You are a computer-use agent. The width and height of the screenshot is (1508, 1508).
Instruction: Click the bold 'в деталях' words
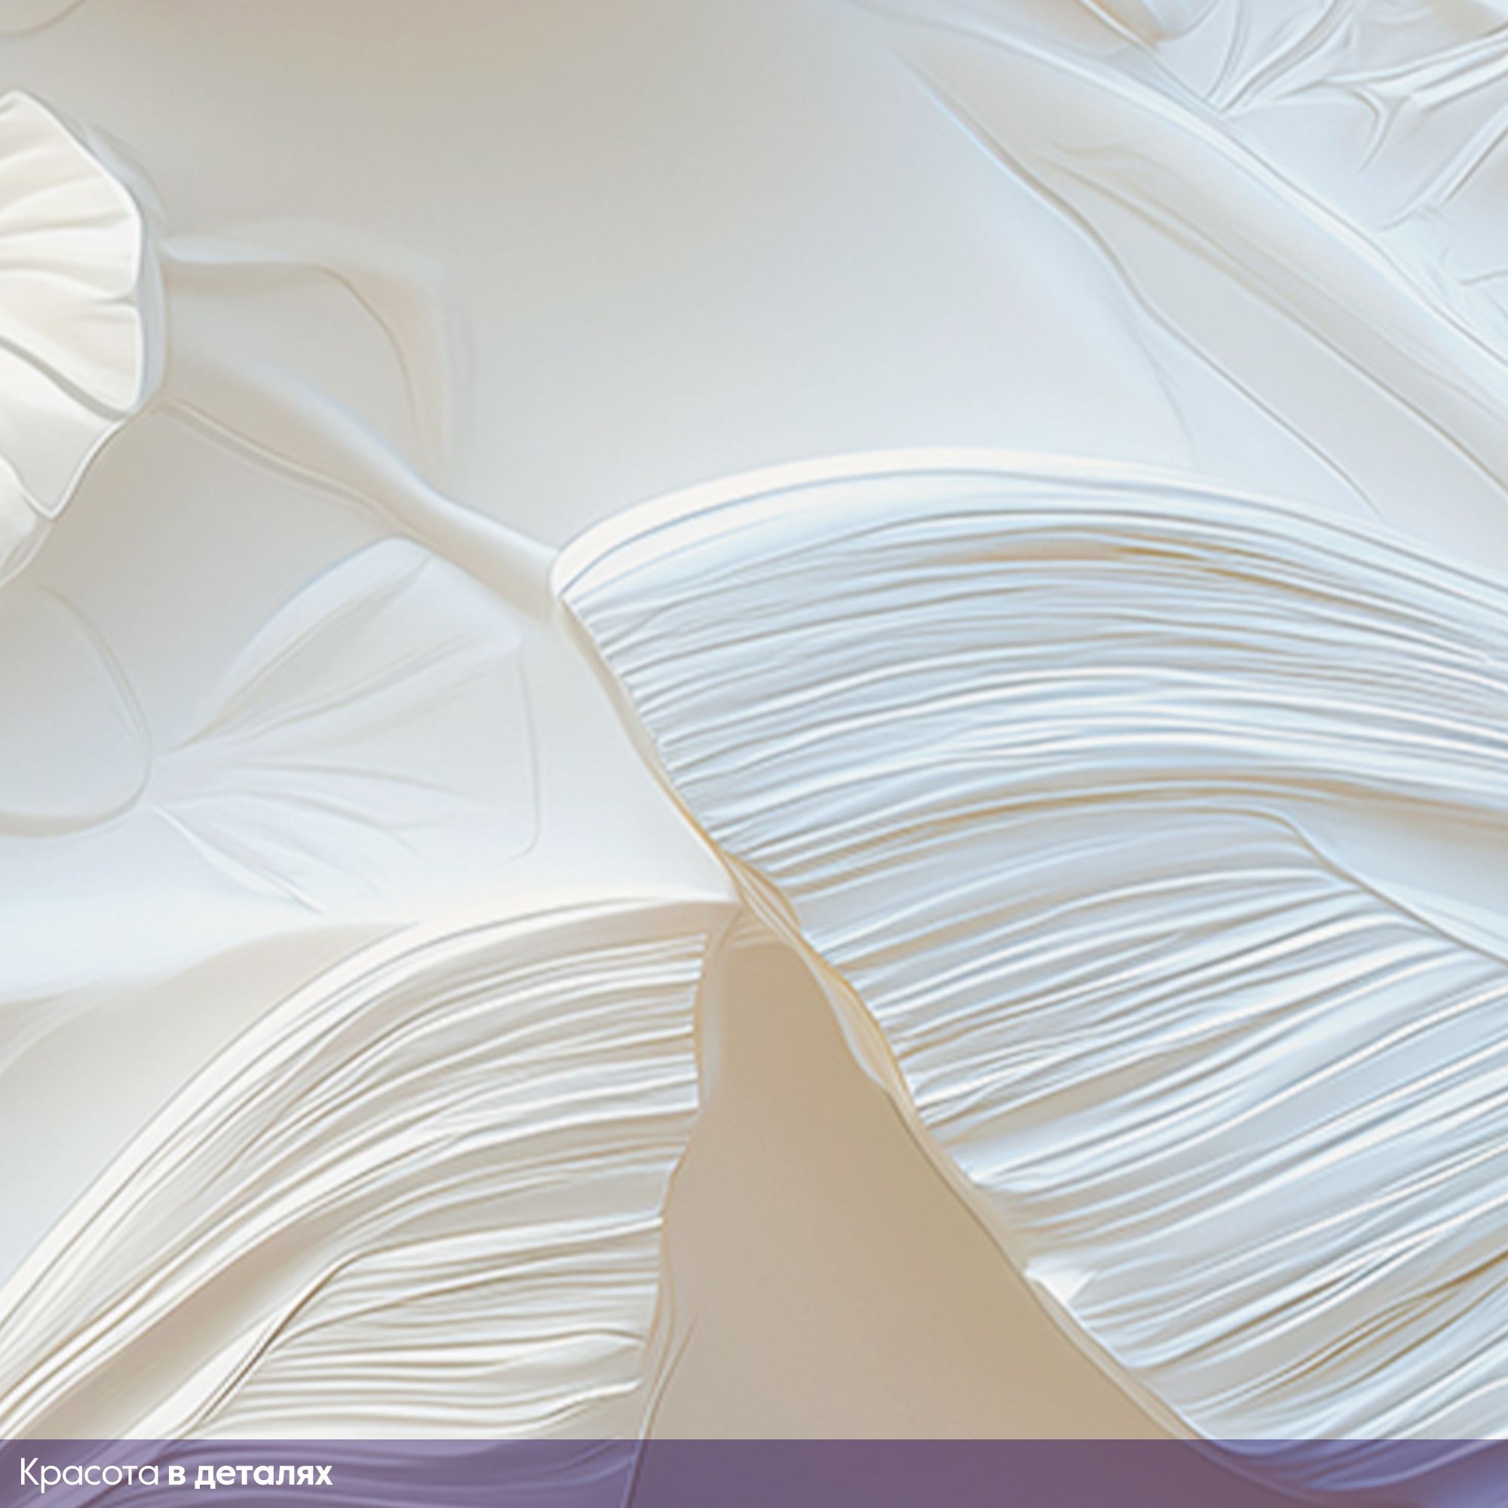click(x=250, y=1473)
